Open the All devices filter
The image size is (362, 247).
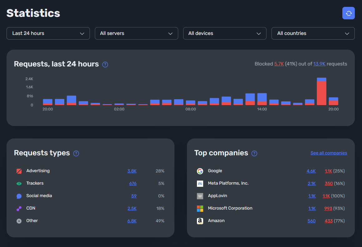point(225,33)
